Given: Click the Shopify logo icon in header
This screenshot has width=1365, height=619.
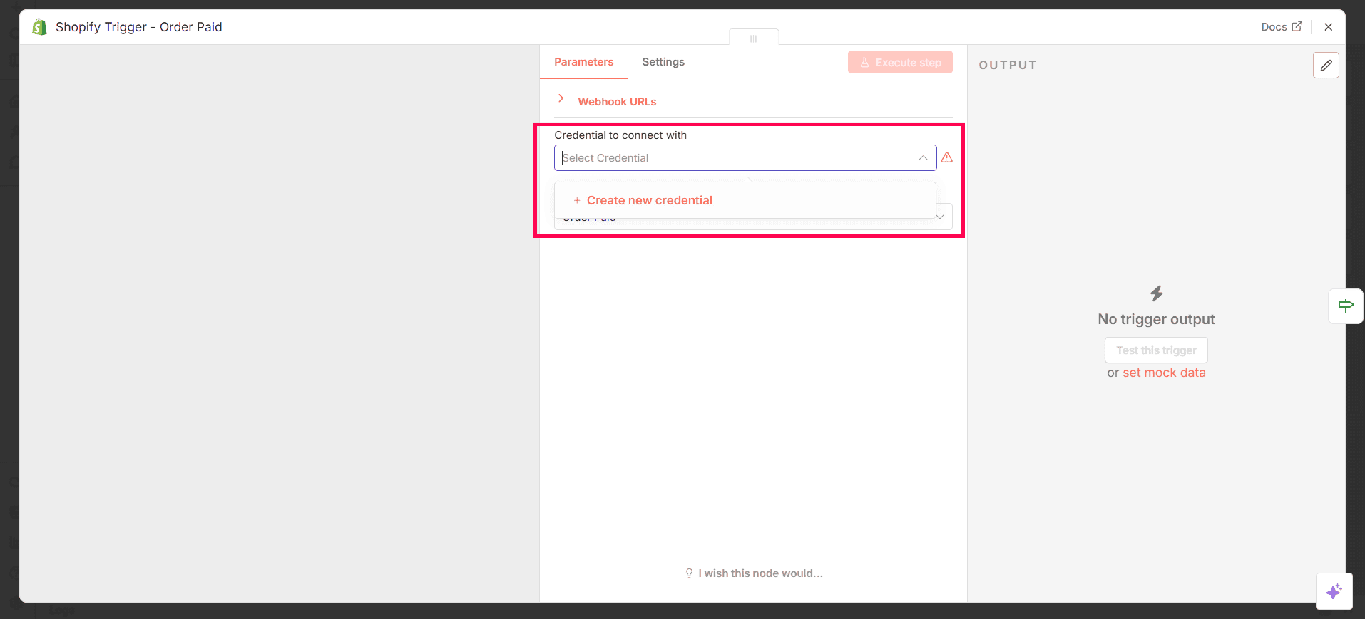Looking at the screenshot, I should coord(39,27).
